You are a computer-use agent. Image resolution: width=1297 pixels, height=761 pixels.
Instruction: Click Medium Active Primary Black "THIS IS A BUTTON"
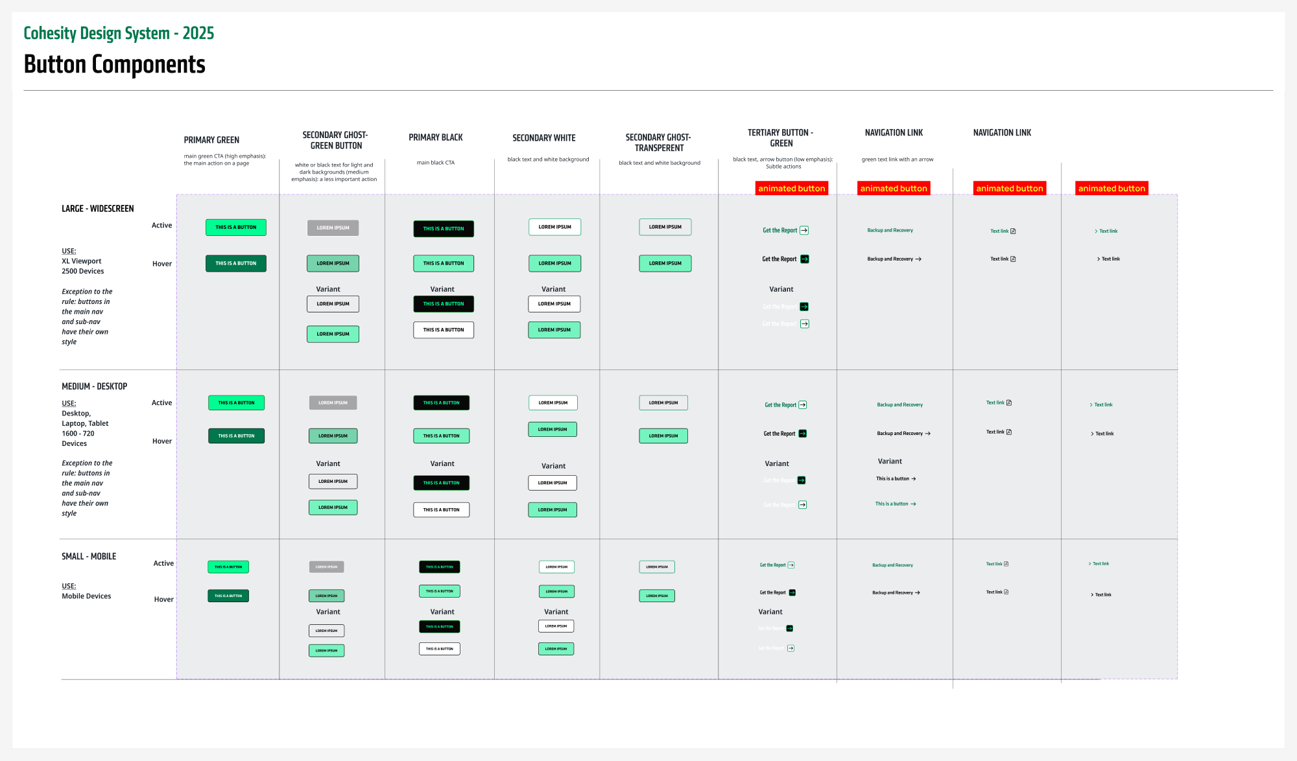click(442, 403)
